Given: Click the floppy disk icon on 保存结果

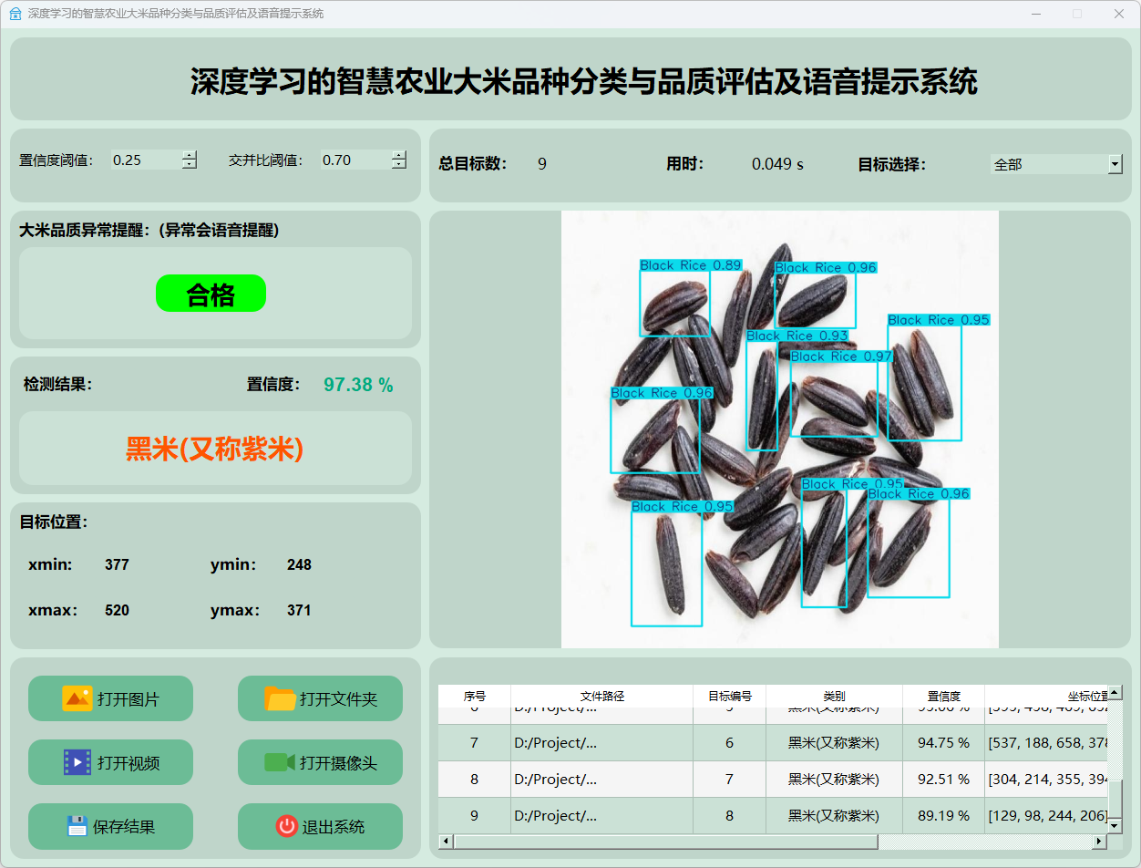Looking at the screenshot, I should [77, 826].
